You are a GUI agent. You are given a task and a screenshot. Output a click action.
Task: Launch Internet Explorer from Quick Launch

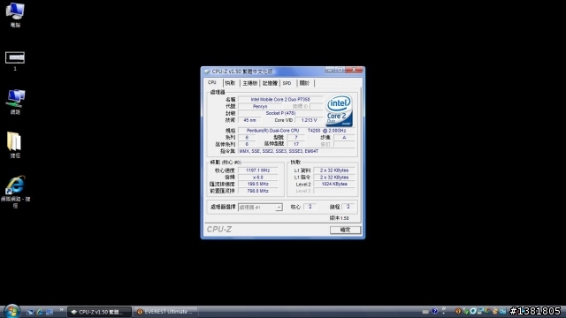[x=39, y=312]
